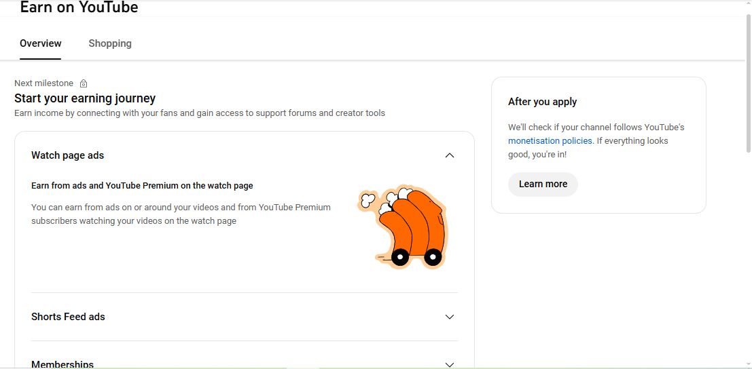Expand the Shorts Feed ads chevron

coord(449,317)
